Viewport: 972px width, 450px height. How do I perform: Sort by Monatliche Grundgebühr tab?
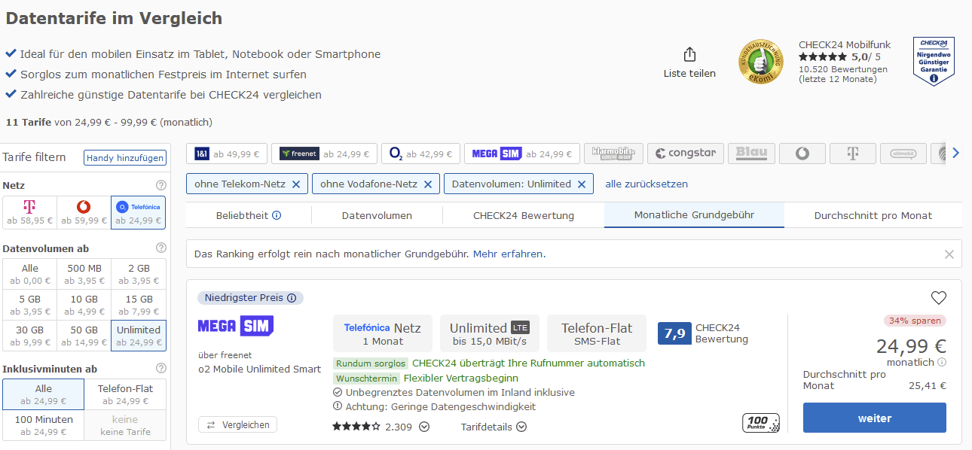694,215
